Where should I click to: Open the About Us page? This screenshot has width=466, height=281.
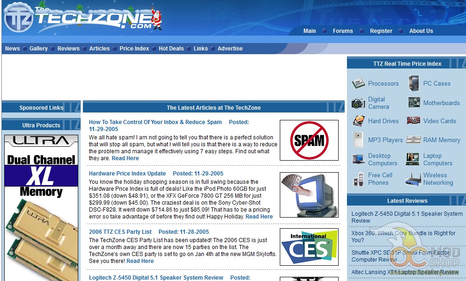click(x=421, y=31)
